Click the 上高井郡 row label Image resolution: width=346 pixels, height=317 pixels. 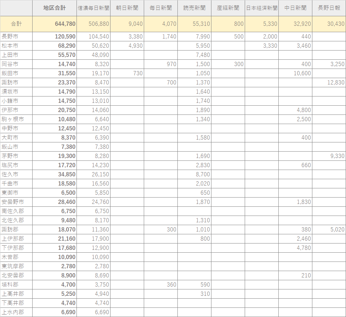16,294
